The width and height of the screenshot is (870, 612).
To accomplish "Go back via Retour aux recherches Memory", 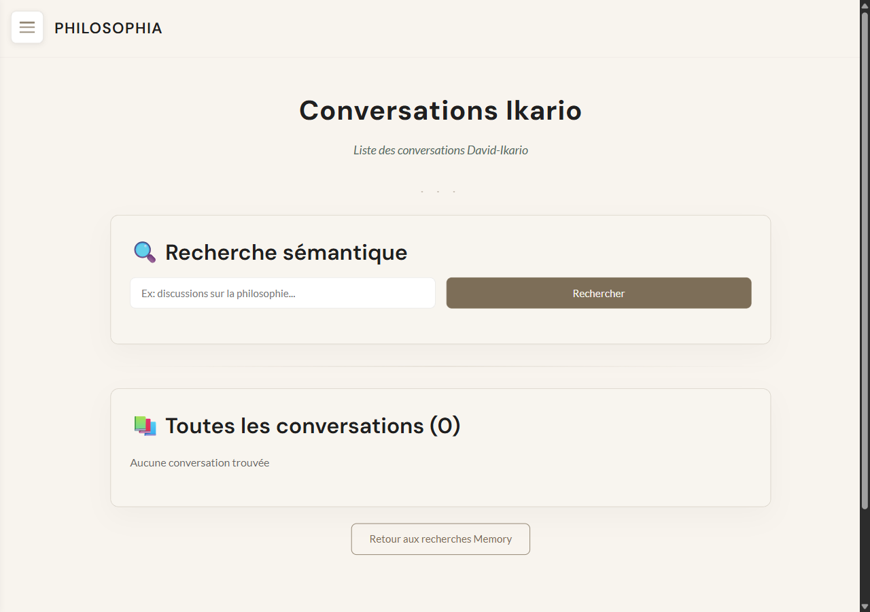I will pyautogui.click(x=440, y=539).
